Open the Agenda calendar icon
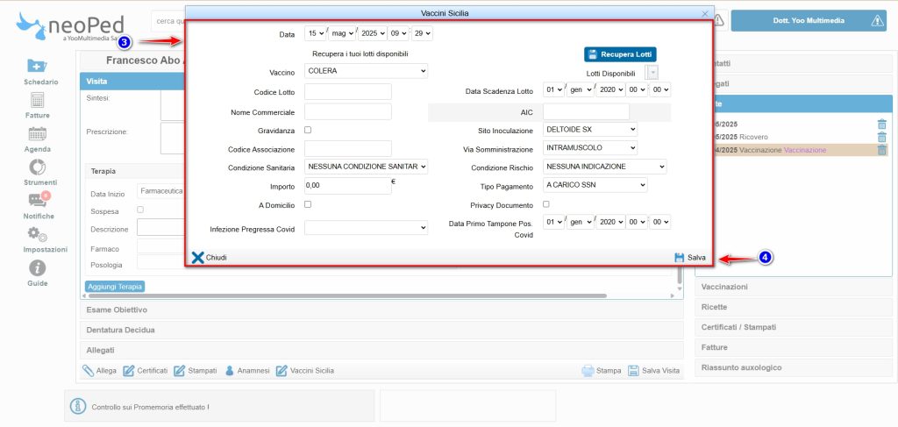Viewport: 898px width, 427px height. pyautogui.click(x=37, y=134)
